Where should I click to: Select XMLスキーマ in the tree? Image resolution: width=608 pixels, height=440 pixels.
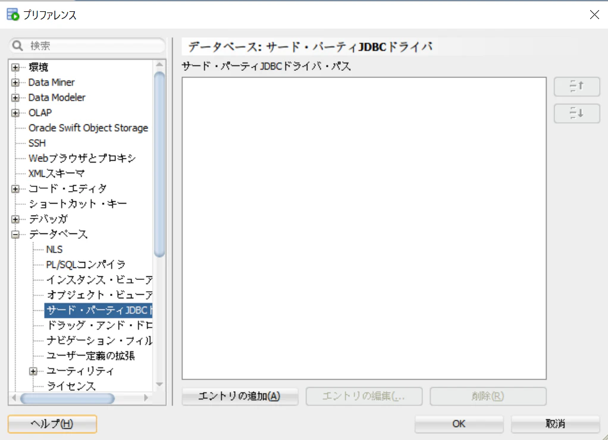pyautogui.click(x=57, y=173)
